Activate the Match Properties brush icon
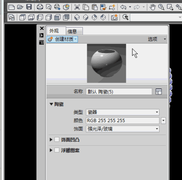Screen dimensions: 182x180 tap(103, 7)
